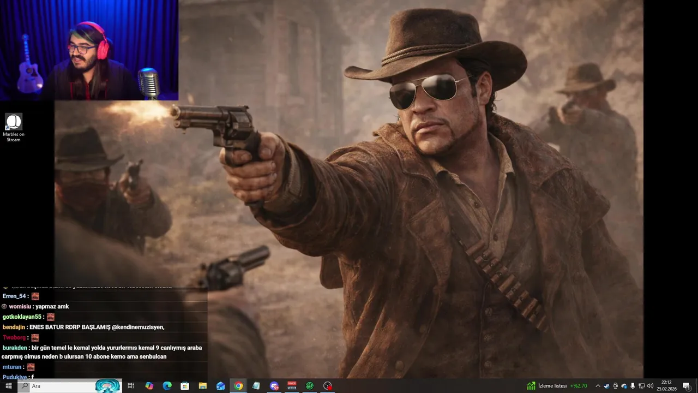Click username Erren_54 in chat
Image resolution: width=698 pixels, height=393 pixels.
click(x=14, y=296)
